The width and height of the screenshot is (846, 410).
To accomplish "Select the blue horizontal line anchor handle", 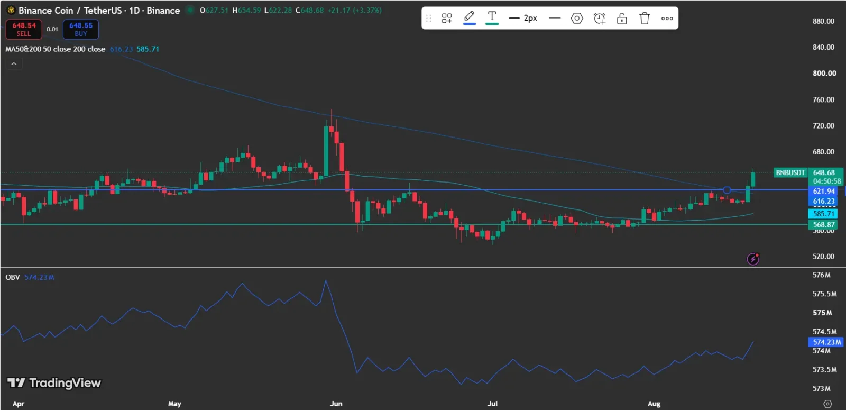I will (x=727, y=190).
